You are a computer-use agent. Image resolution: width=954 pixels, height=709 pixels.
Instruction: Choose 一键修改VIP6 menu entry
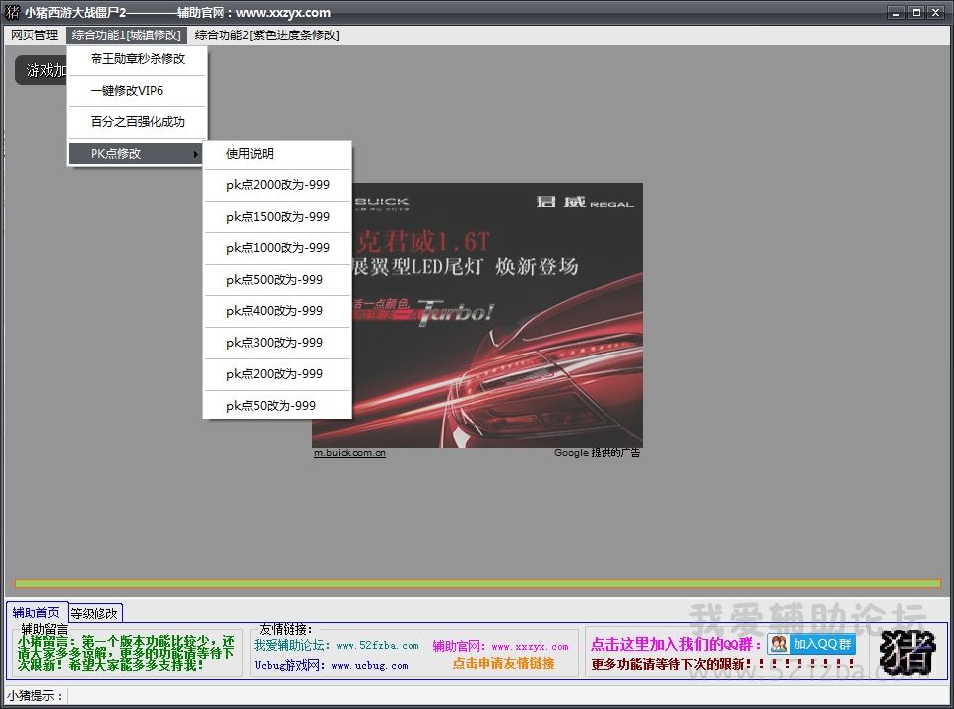[x=127, y=91]
